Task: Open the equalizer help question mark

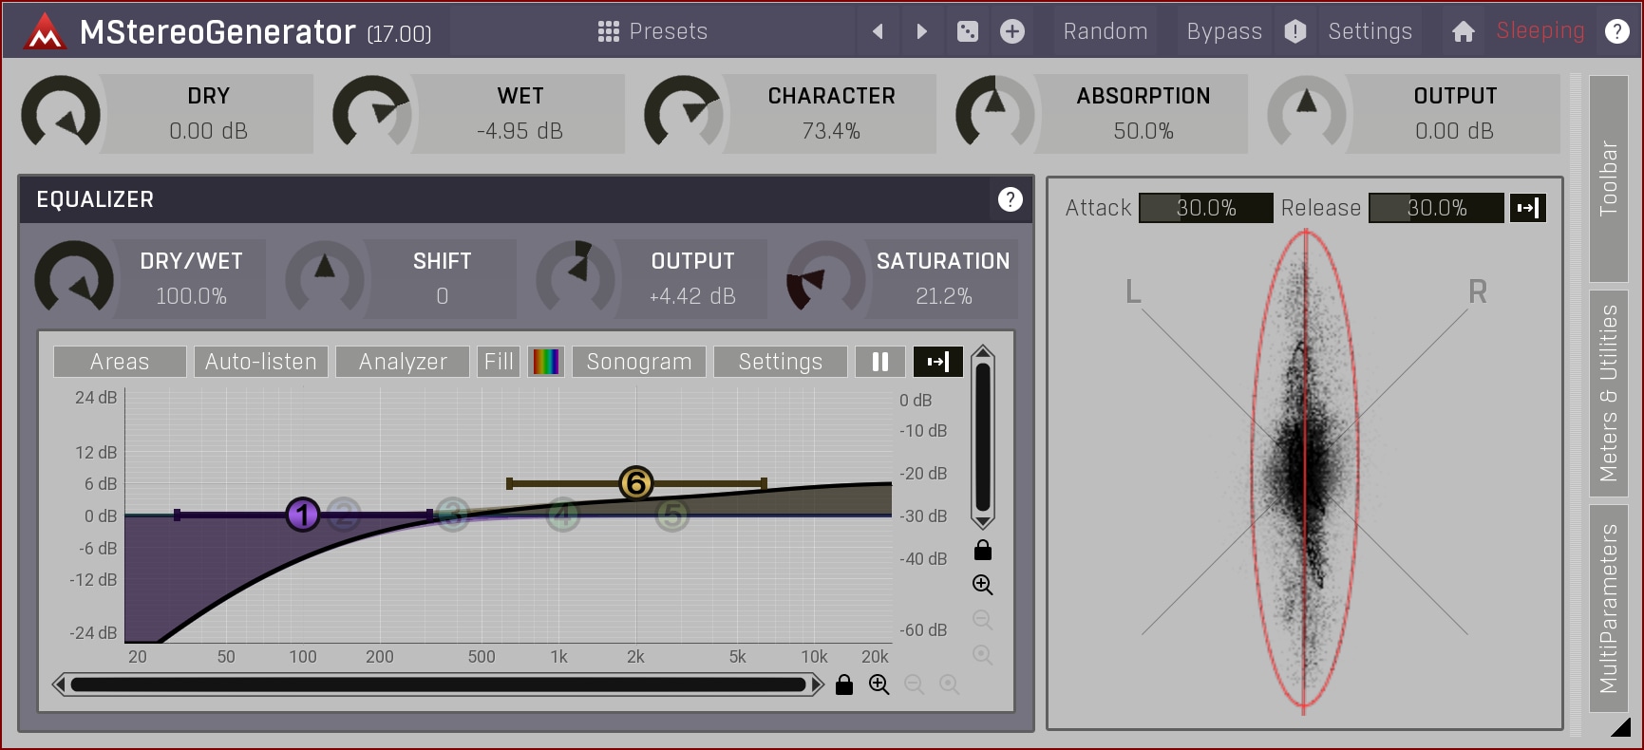Action: pyautogui.click(x=1010, y=199)
